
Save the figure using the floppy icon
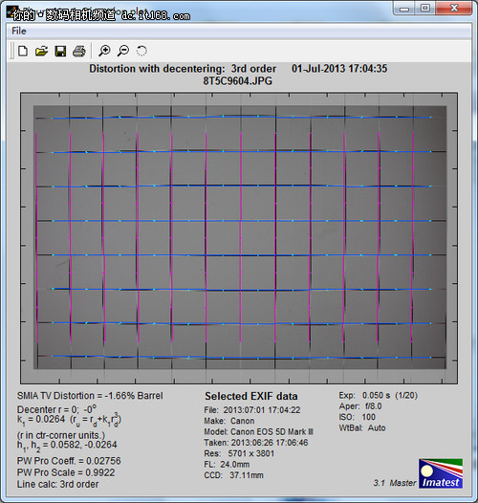(x=60, y=51)
